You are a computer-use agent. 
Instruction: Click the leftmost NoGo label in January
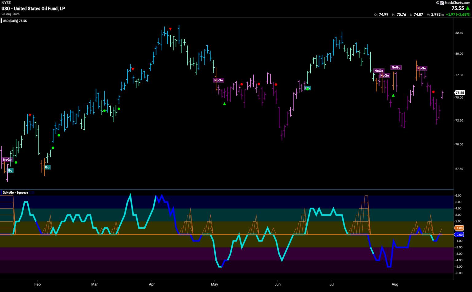(x=7, y=160)
